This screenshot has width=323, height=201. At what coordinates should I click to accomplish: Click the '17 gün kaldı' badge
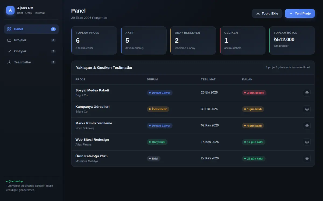[254, 142]
